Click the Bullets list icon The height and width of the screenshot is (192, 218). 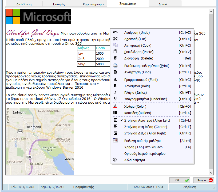point(115,113)
